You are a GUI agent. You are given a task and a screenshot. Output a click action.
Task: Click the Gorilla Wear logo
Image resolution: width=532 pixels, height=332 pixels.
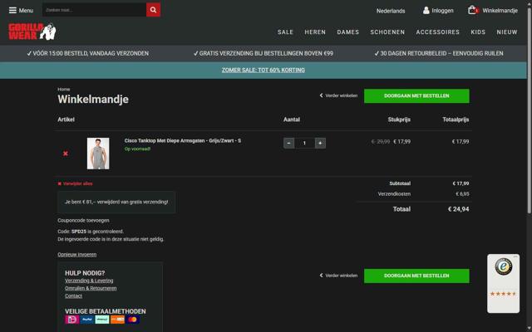[32, 32]
